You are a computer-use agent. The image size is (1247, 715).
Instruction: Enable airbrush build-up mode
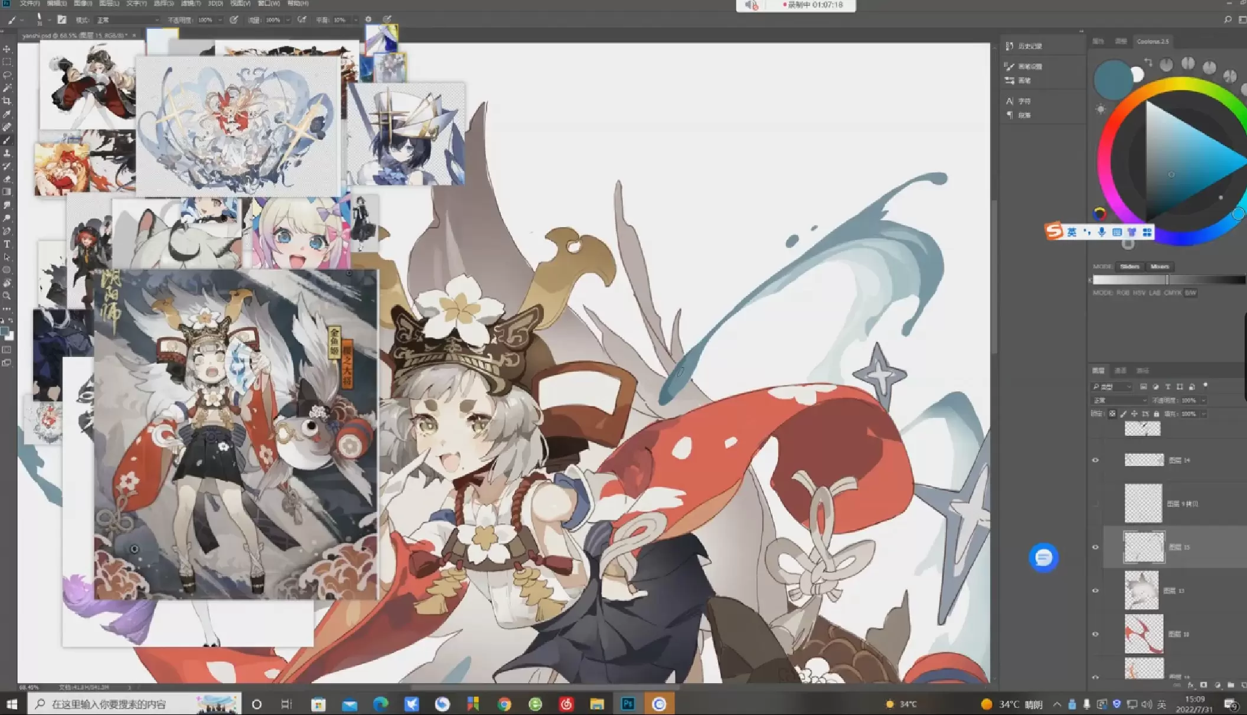click(302, 19)
